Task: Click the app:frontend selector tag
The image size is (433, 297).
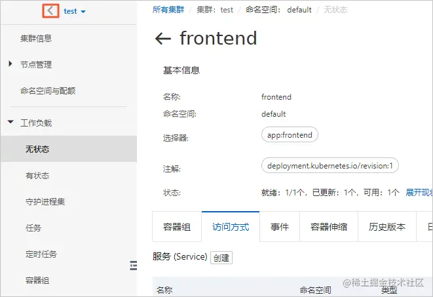Action: tap(290, 135)
